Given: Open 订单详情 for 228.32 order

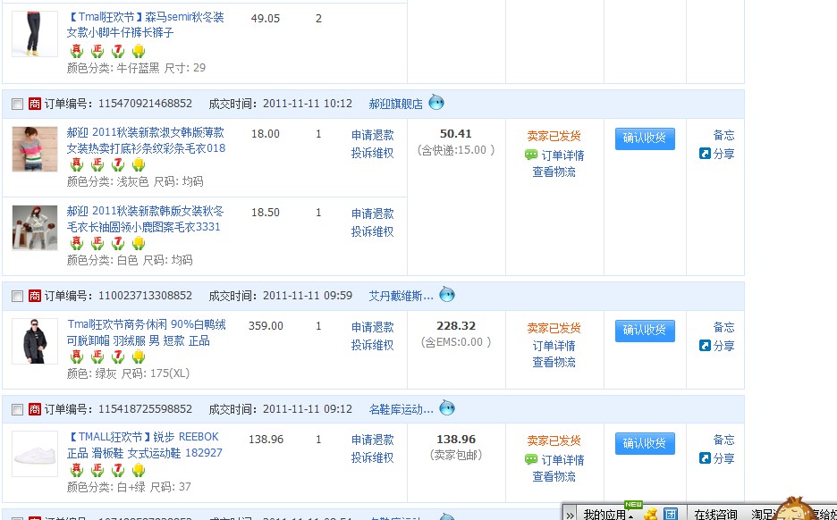Looking at the screenshot, I should [554, 346].
